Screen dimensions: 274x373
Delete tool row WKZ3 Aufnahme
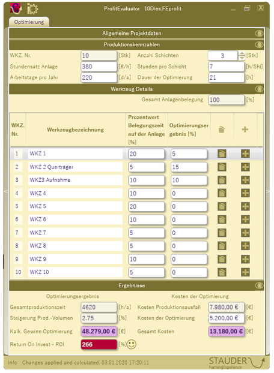click(x=222, y=180)
